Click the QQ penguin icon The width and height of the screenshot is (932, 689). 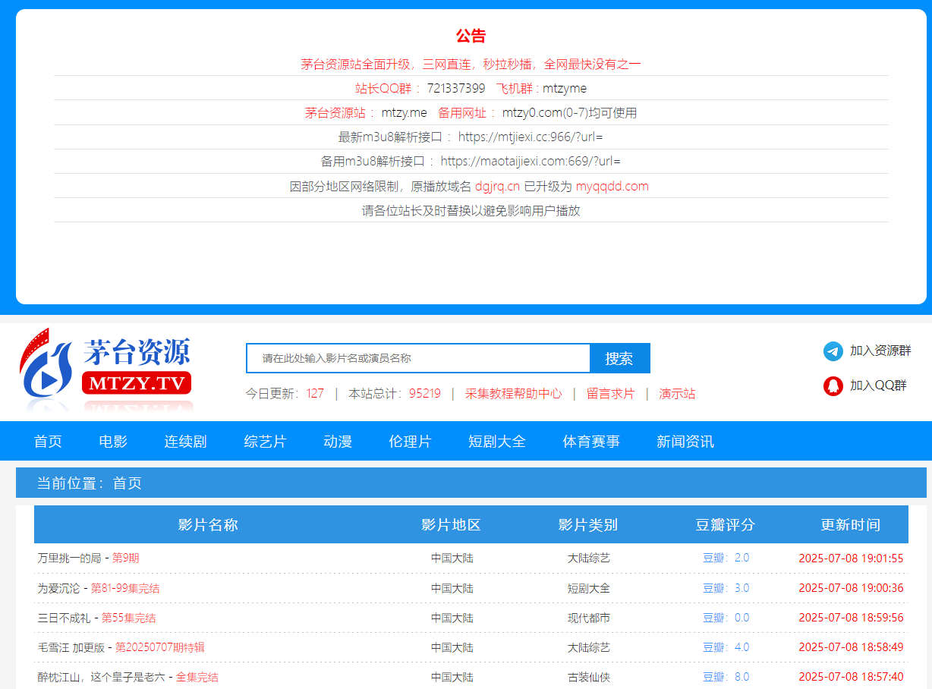(833, 386)
